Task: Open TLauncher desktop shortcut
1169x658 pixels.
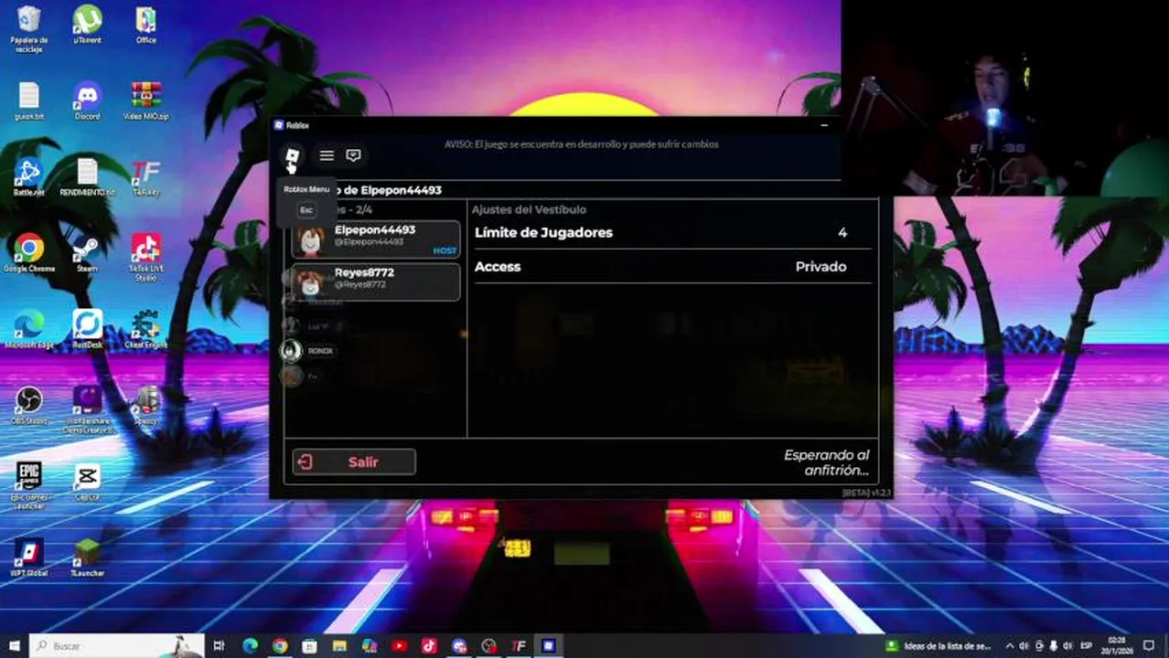Action: (87, 557)
